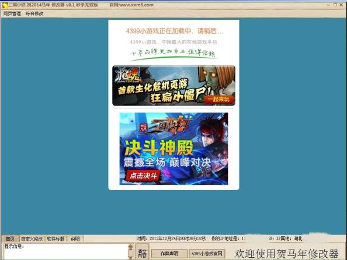Click the 中国最大的在线游戏平台 subtitle text

(x=173, y=42)
